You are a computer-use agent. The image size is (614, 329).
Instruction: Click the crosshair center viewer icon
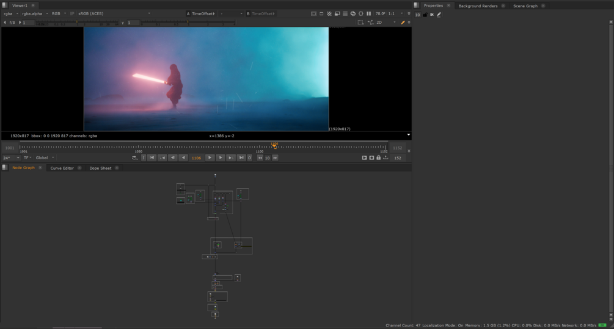pos(360,13)
